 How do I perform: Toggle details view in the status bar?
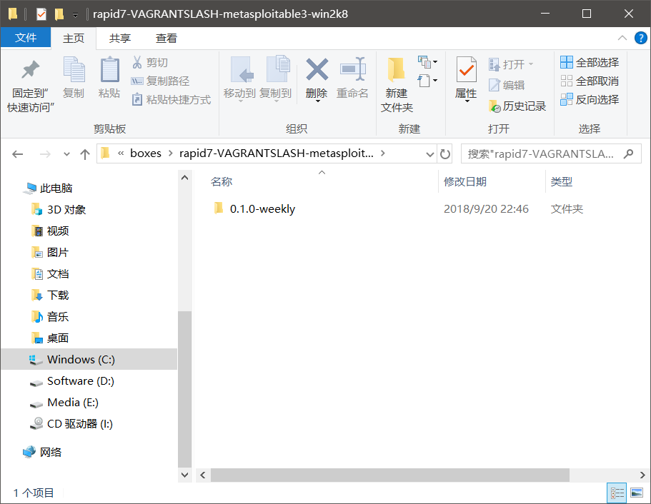click(617, 493)
